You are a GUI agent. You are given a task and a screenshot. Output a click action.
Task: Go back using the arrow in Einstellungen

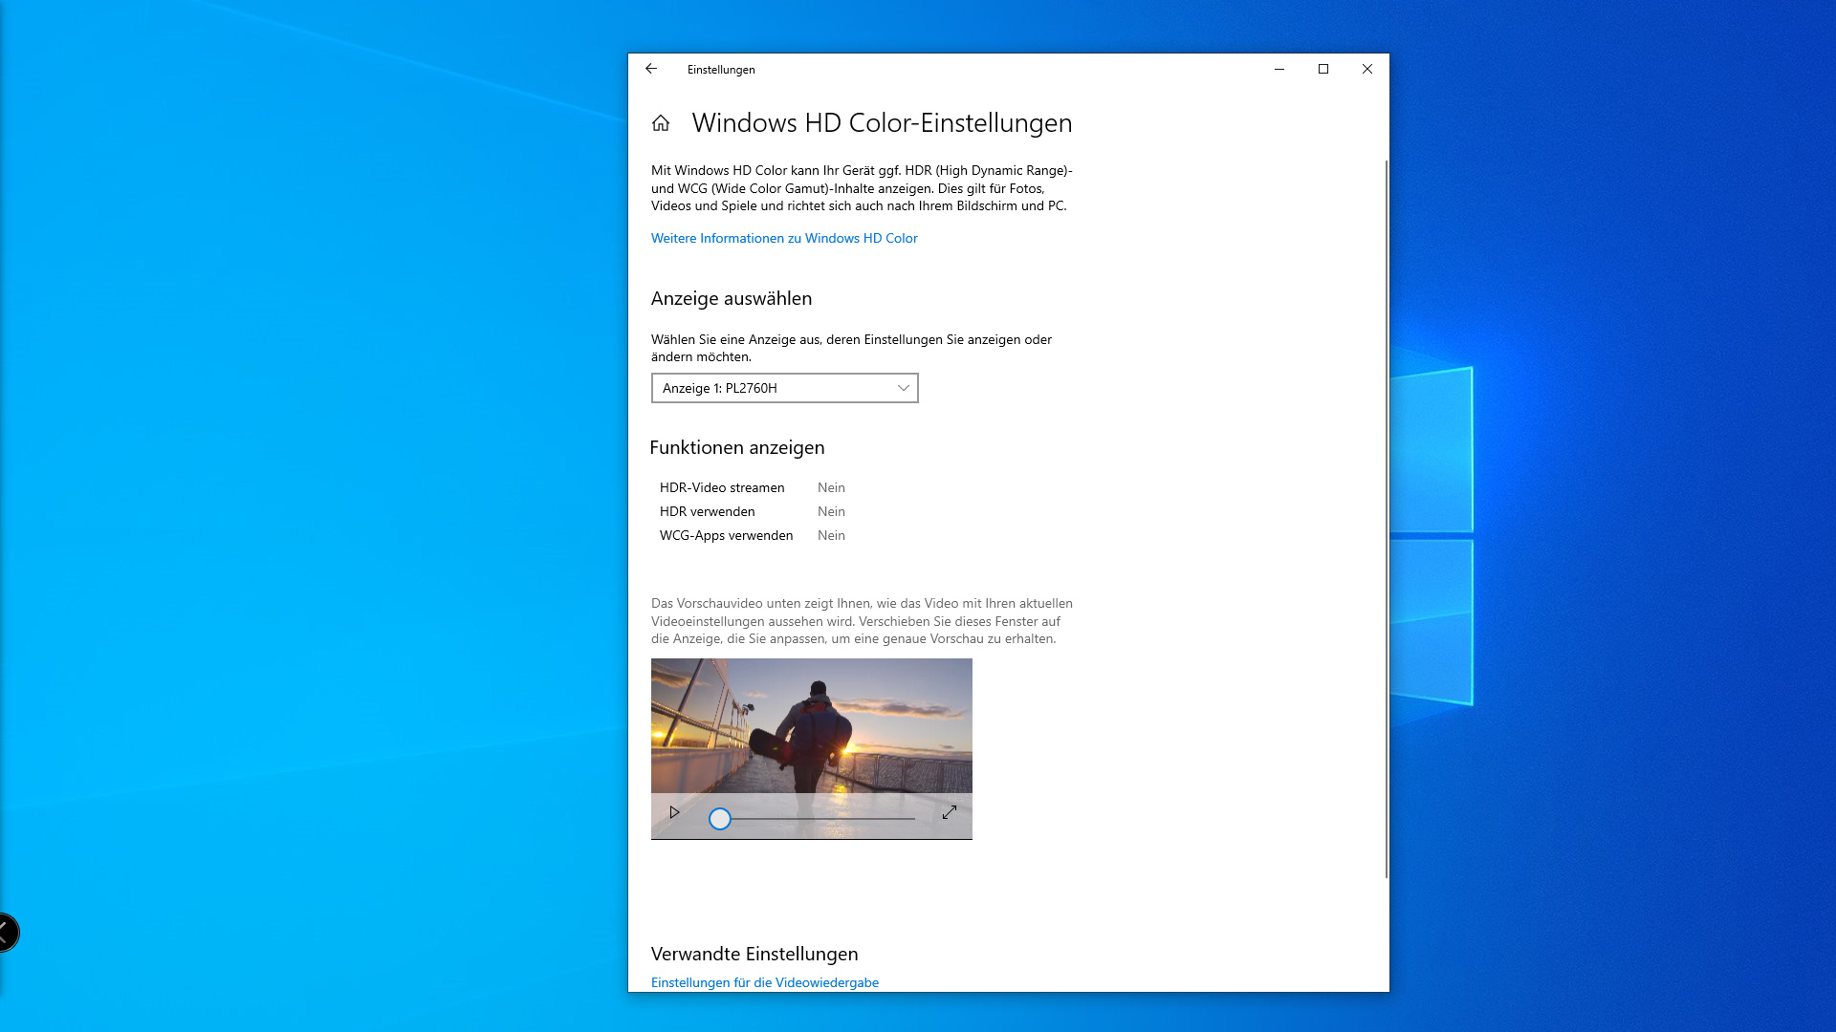[651, 69]
